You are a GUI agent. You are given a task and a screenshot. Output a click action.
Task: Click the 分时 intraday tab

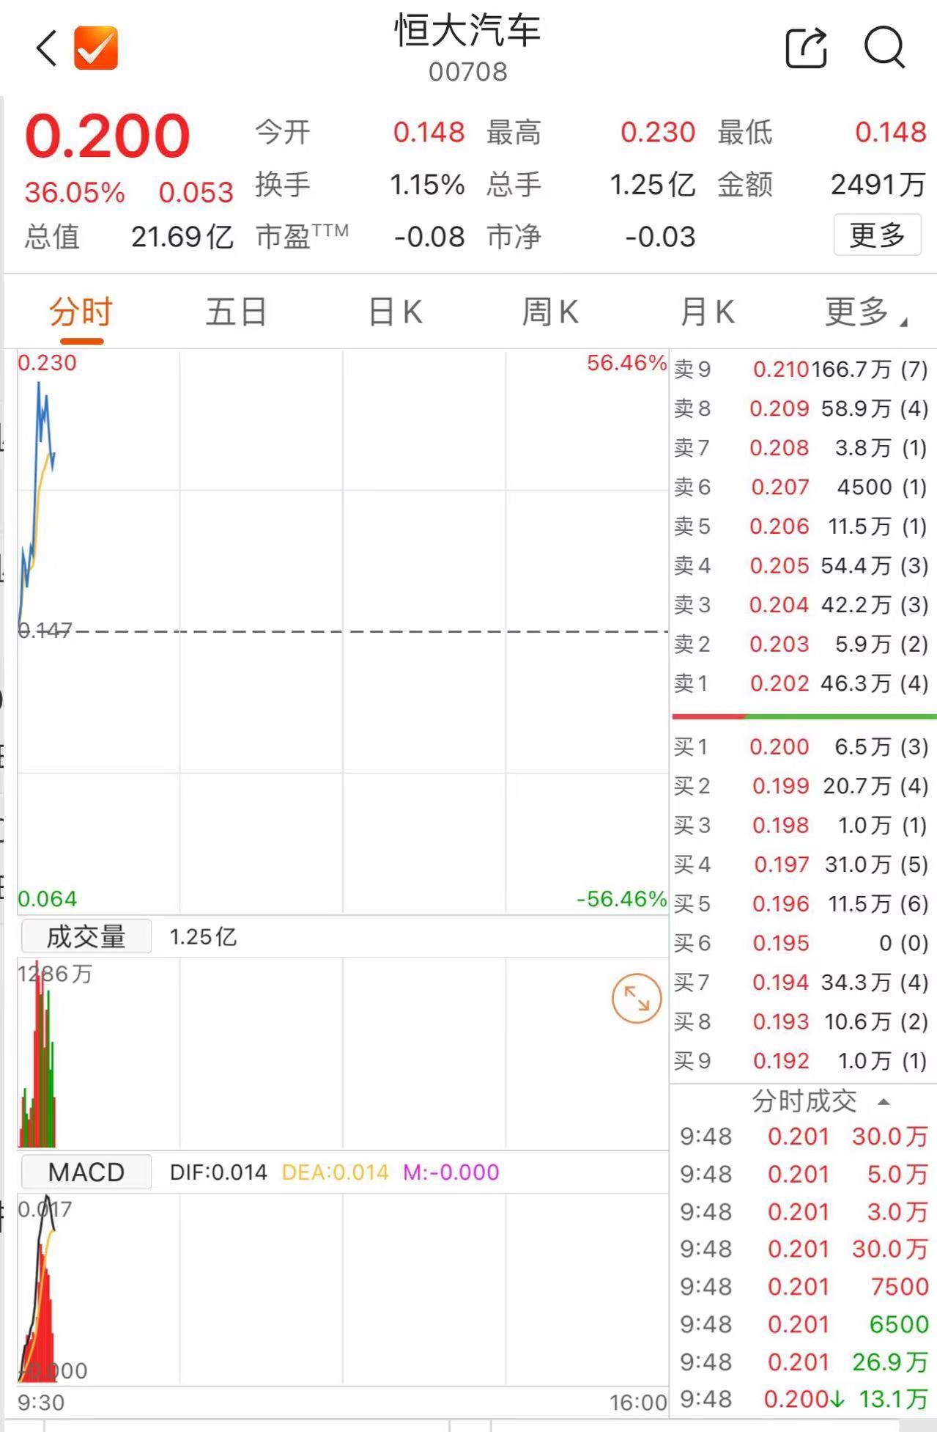(x=81, y=312)
